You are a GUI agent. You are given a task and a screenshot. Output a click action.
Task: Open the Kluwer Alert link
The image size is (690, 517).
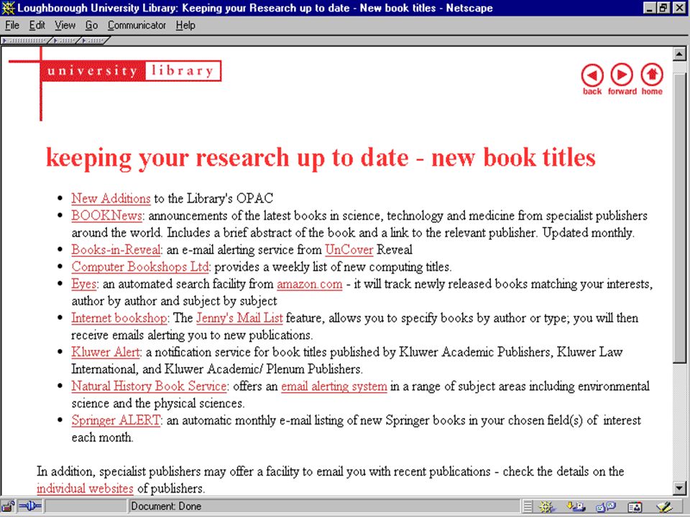point(106,352)
